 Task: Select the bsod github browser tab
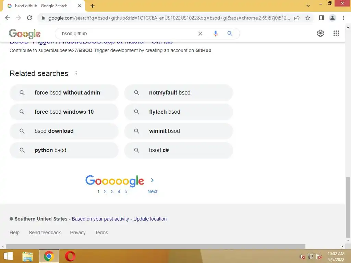44,6
